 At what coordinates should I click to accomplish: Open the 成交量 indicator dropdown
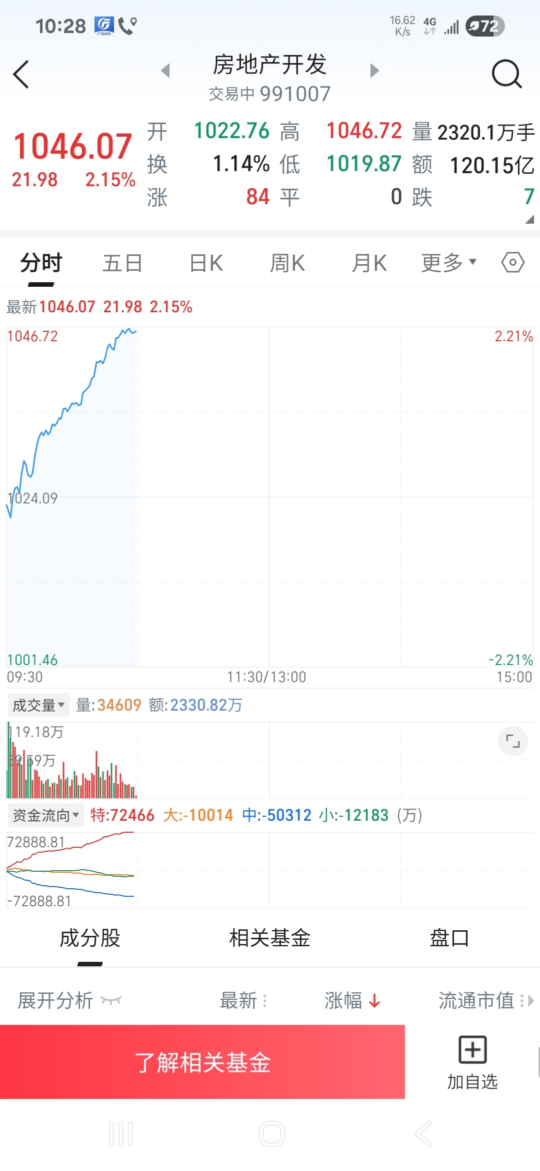tap(38, 705)
